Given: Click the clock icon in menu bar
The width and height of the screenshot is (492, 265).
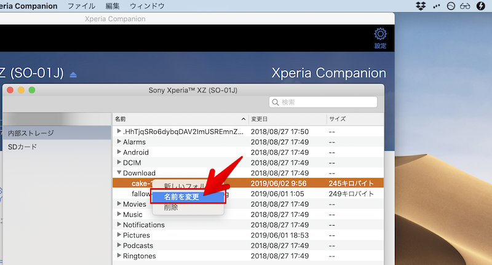Looking at the screenshot, I should [451, 6].
